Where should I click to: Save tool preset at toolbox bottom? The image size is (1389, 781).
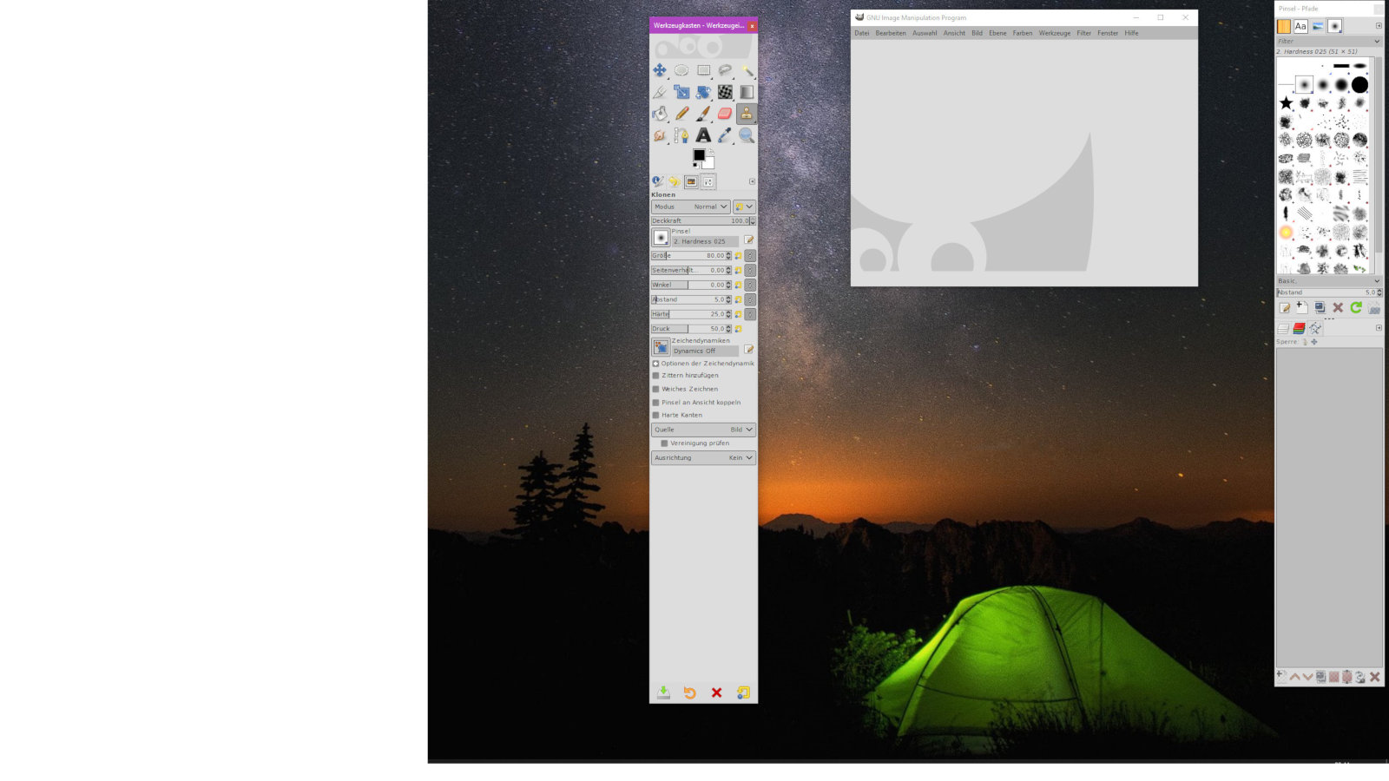(663, 692)
